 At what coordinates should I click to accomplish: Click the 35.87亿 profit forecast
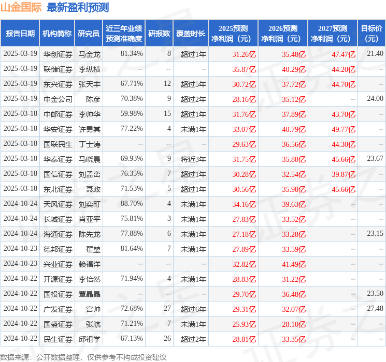[244, 69]
